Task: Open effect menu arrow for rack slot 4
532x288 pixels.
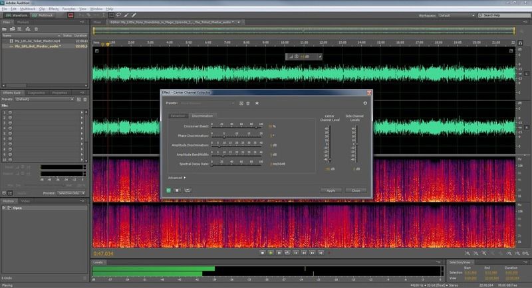Action: click(82, 128)
